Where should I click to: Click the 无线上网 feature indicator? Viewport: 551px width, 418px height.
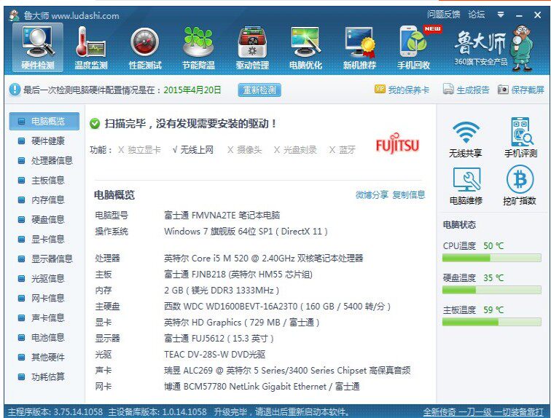point(193,150)
